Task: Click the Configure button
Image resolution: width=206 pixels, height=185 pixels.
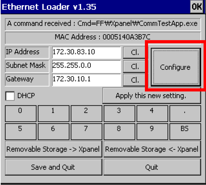Action: click(x=176, y=67)
